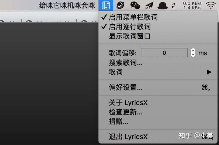
Task: Click 捐赠... entry
Action: pyautogui.click(x=158, y=121)
